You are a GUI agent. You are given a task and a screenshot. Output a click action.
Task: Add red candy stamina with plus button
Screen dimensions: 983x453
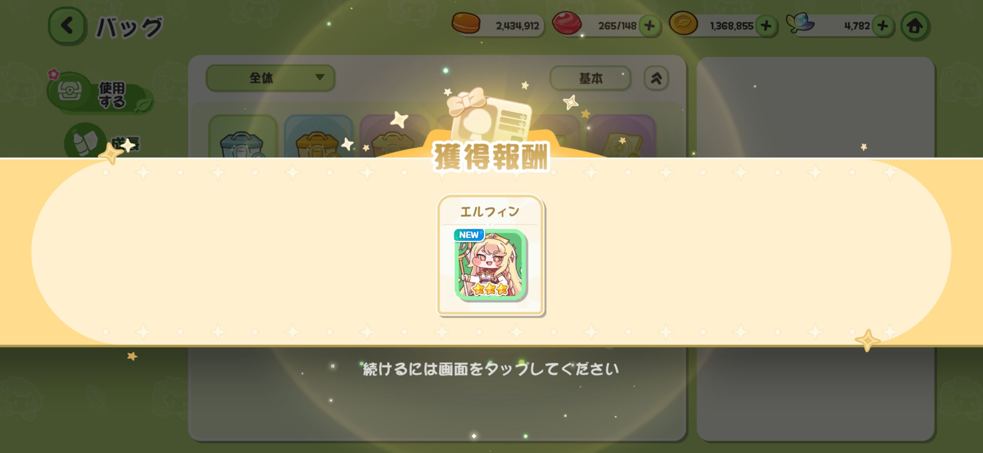[x=649, y=26]
